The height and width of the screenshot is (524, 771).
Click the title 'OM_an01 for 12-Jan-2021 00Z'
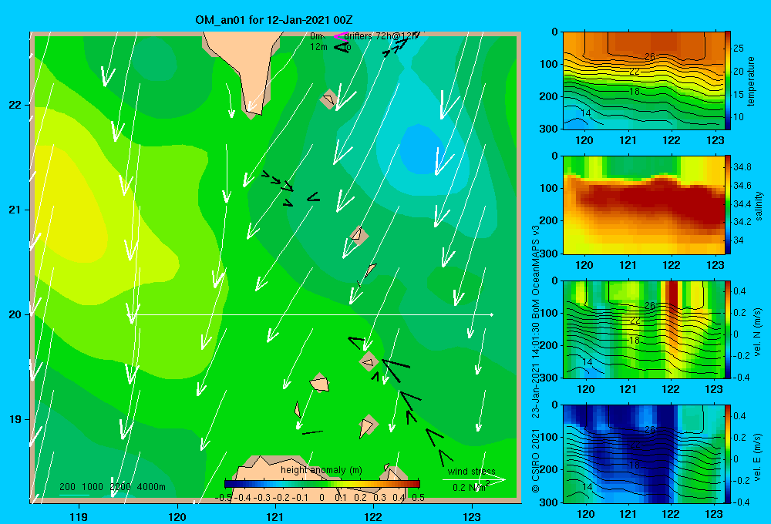tap(274, 20)
